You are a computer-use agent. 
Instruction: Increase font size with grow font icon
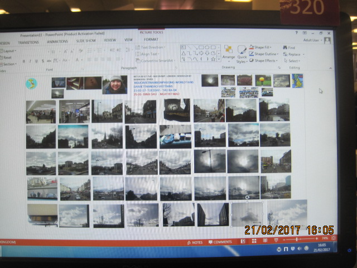[x=66, y=51]
